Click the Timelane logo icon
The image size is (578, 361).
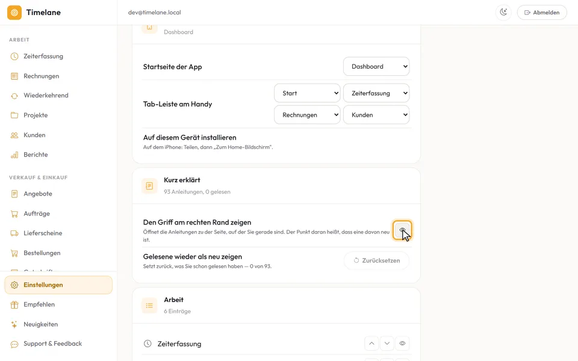[x=14, y=13]
